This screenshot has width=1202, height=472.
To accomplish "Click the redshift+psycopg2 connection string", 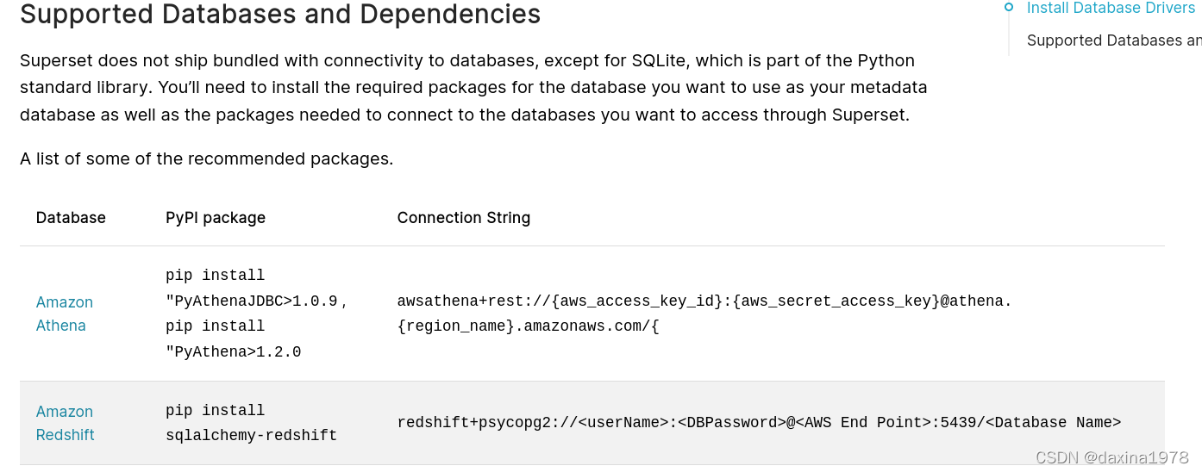I will [x=759, y=422].
